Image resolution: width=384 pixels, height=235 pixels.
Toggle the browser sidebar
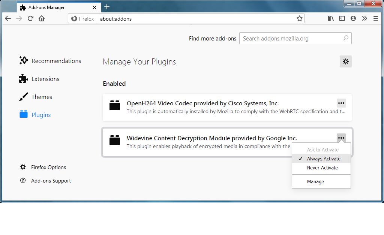tap(342, 18)
